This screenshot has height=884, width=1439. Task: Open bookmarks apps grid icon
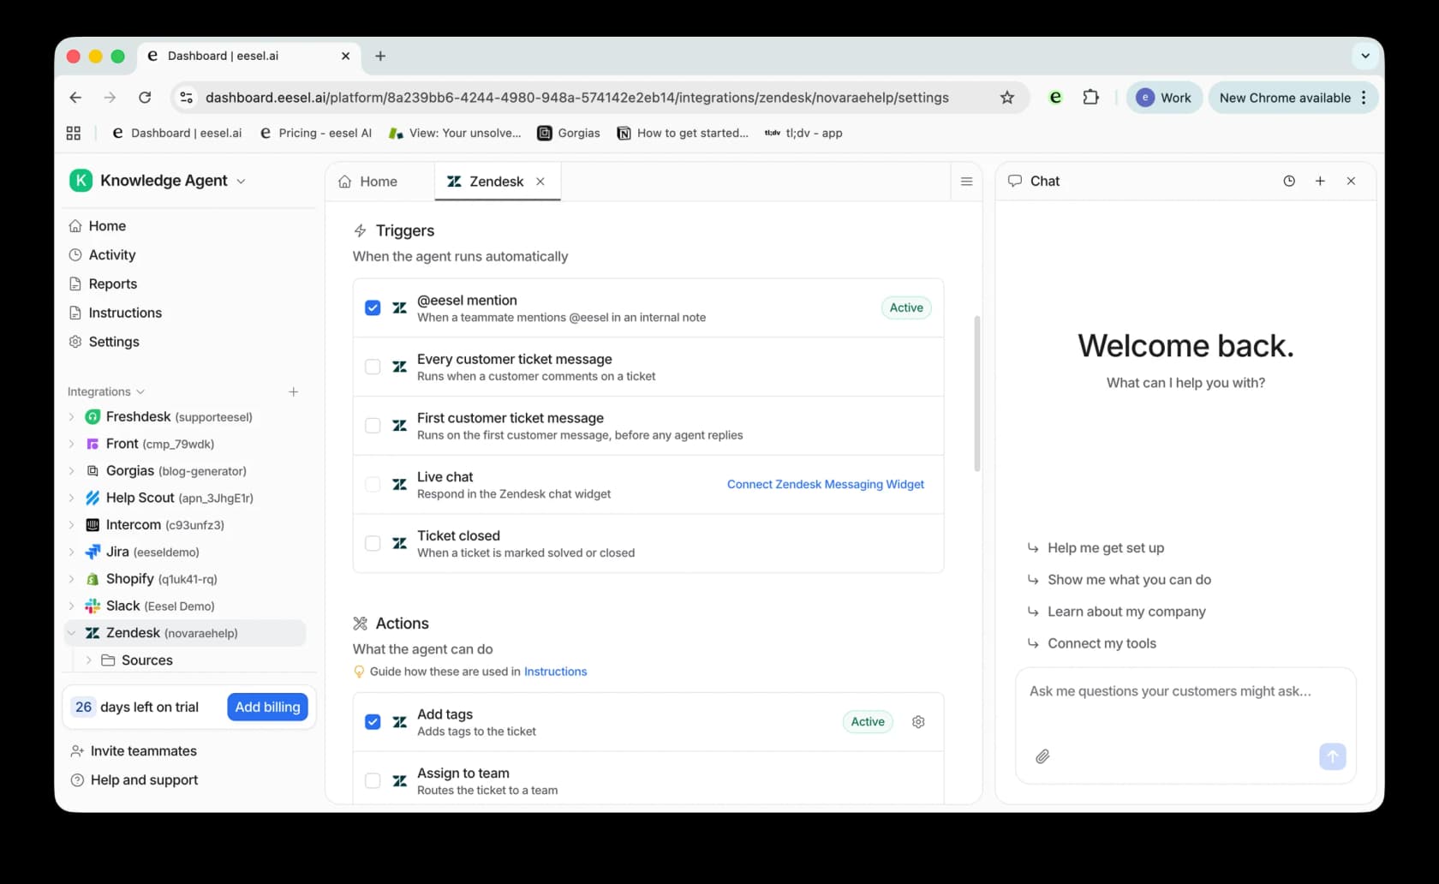click(x=74, y=133)
